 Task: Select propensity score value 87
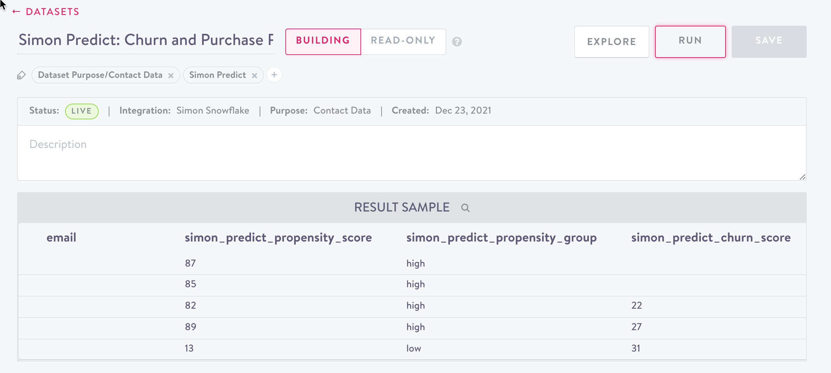(x=190, y=263)
